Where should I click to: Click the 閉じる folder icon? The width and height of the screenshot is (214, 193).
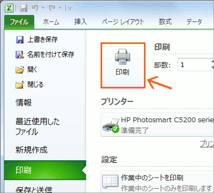point(20,85)
